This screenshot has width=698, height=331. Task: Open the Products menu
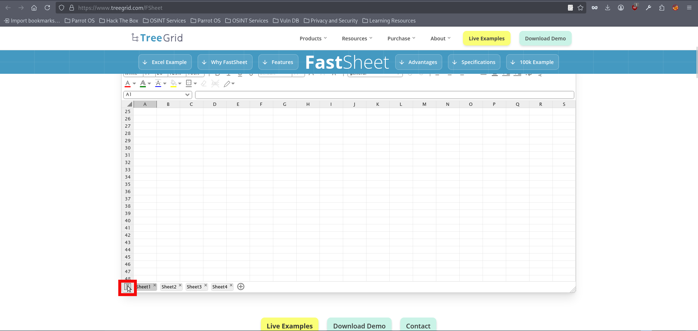click(313, 39)
